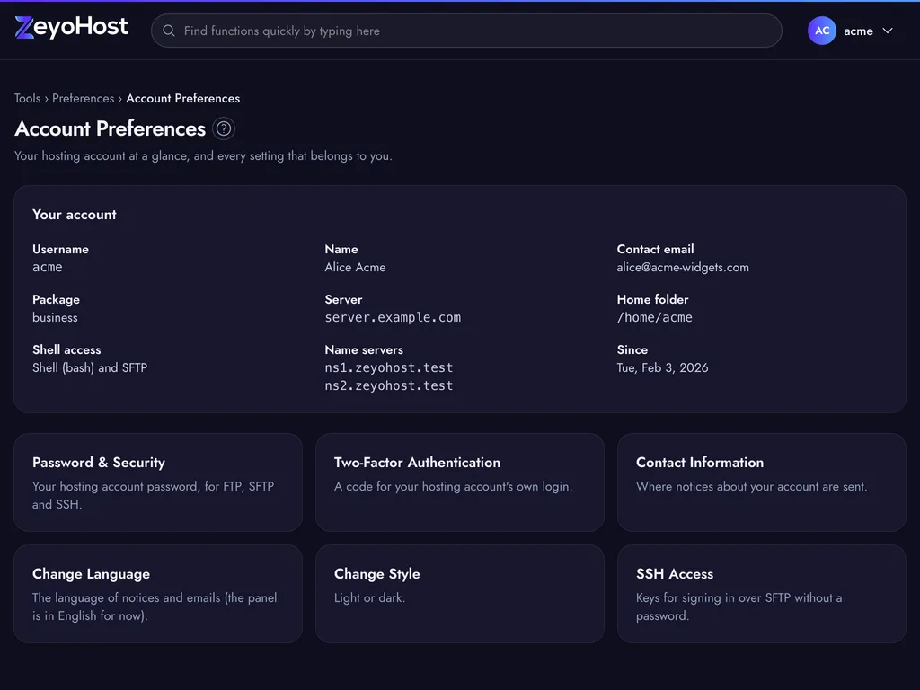Image resolution: width=920 pixels, height=690 pixels.
Task: Focus the Find functions search field
Action: (x=466, y=31)
